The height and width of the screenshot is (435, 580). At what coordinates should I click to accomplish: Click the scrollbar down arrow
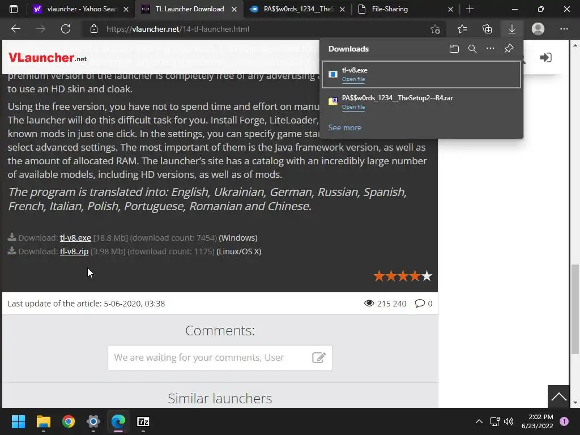point(574,403)
